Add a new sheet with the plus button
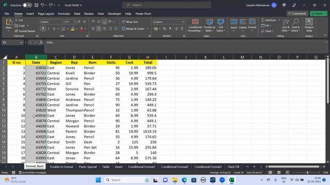330x185 pixels. pyautogui.click(x=254, y=166)
